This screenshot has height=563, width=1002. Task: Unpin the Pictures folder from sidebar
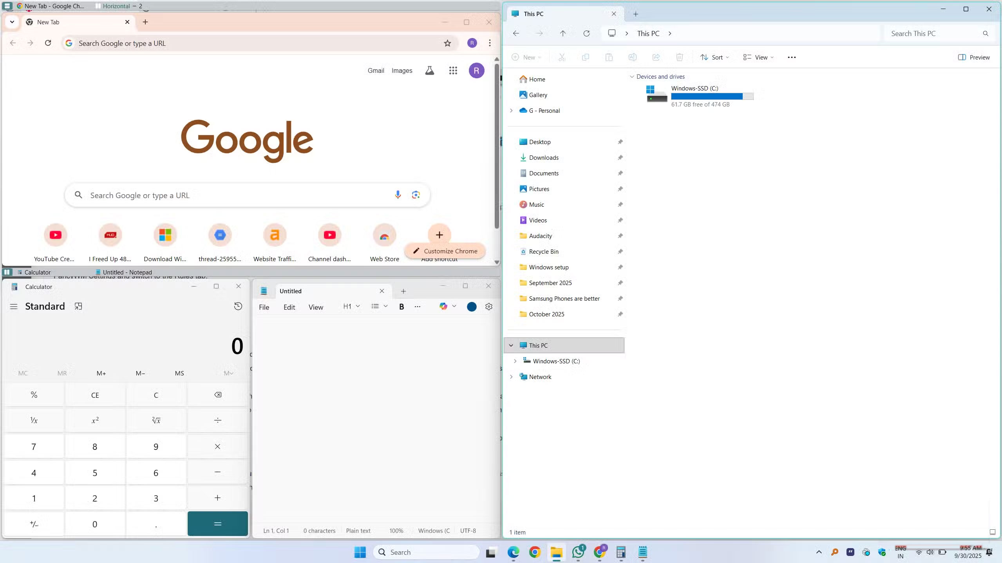(x=620, y=189)
